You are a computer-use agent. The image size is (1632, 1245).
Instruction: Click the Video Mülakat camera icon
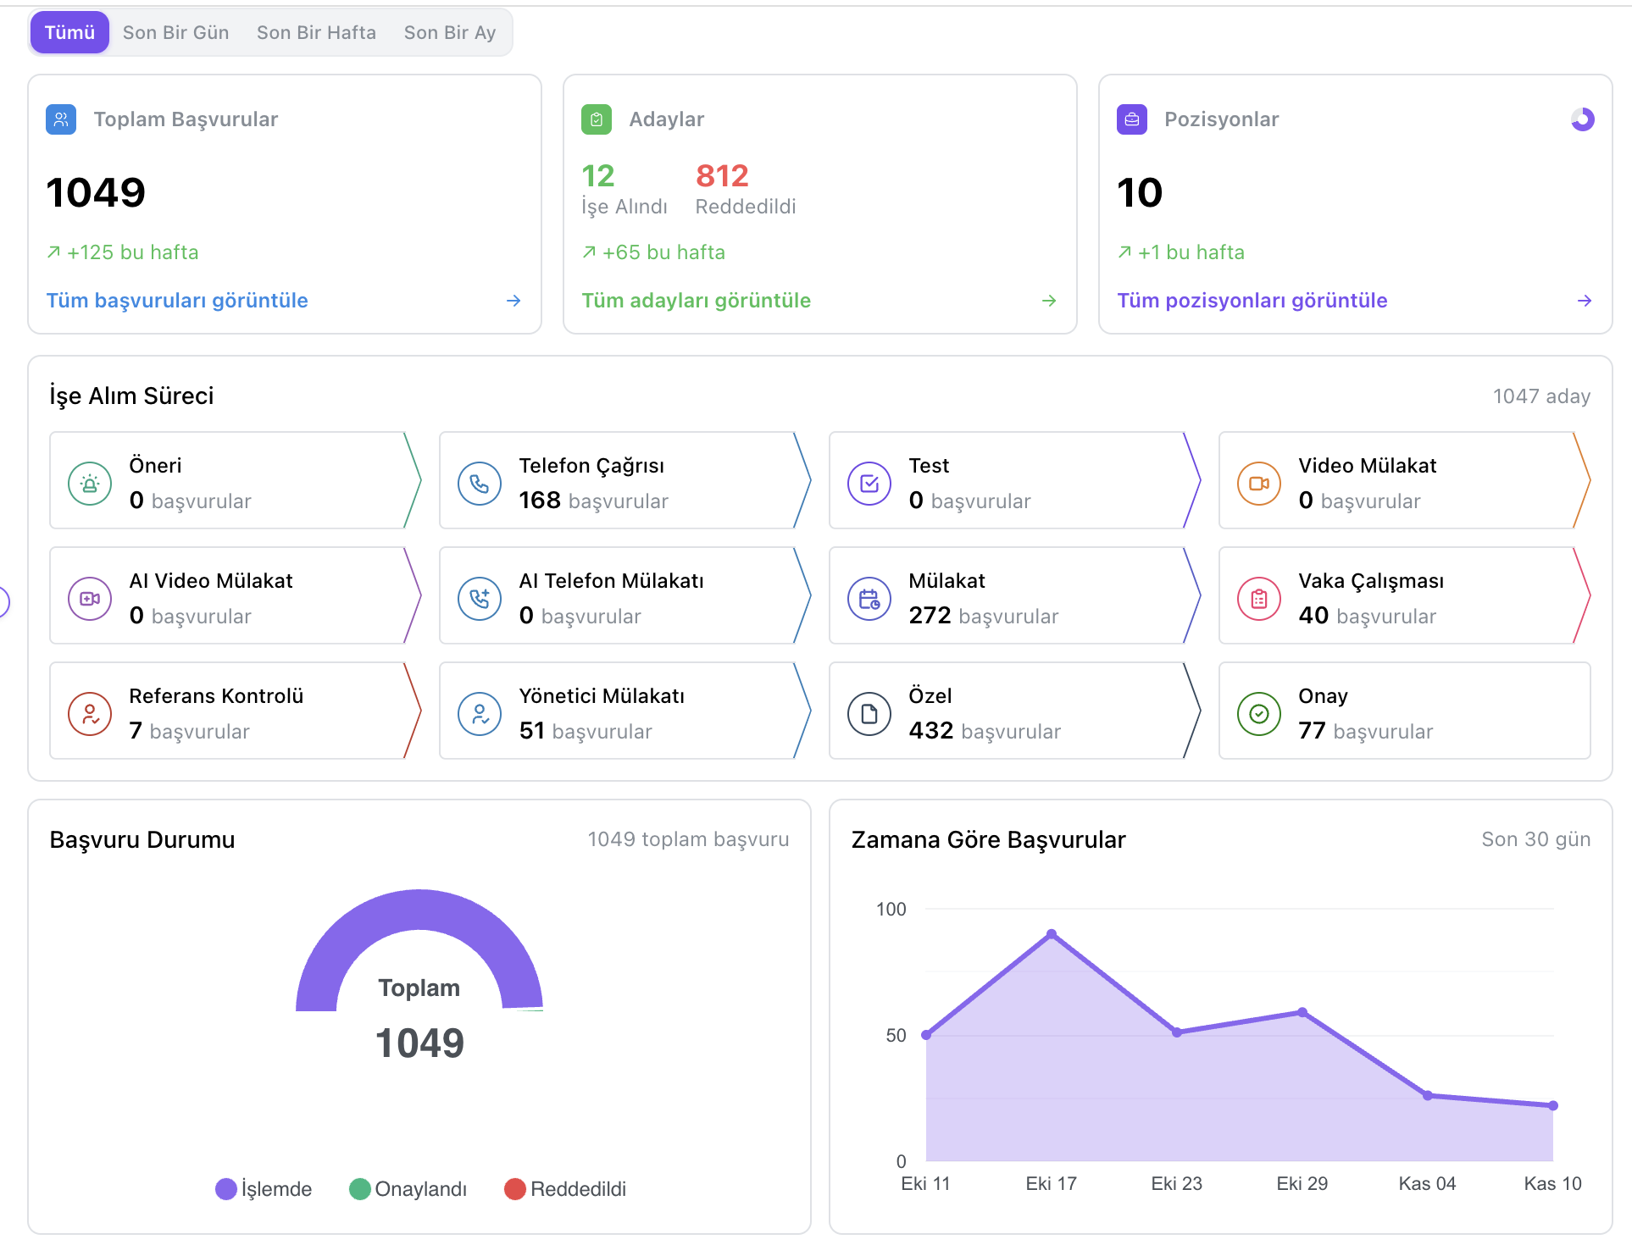pyautogui.click(x=1259, y=484)
